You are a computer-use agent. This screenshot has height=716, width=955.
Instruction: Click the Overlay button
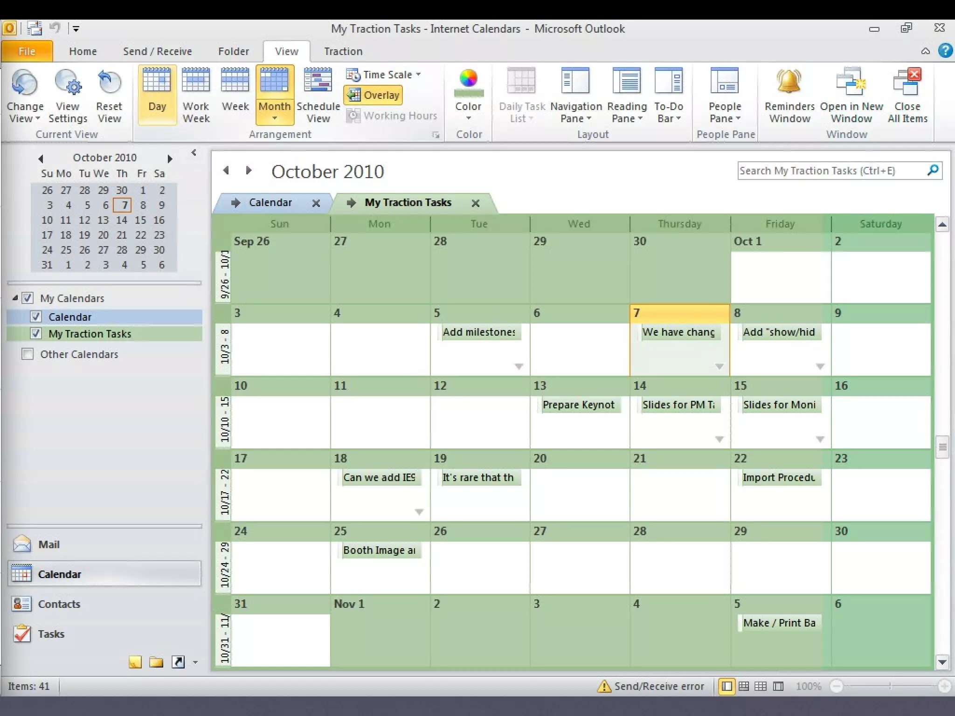click(374, 95)
